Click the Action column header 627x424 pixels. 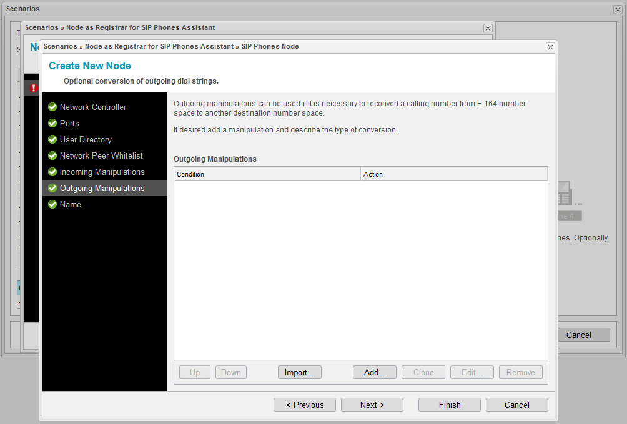click(x=454, y=174)
